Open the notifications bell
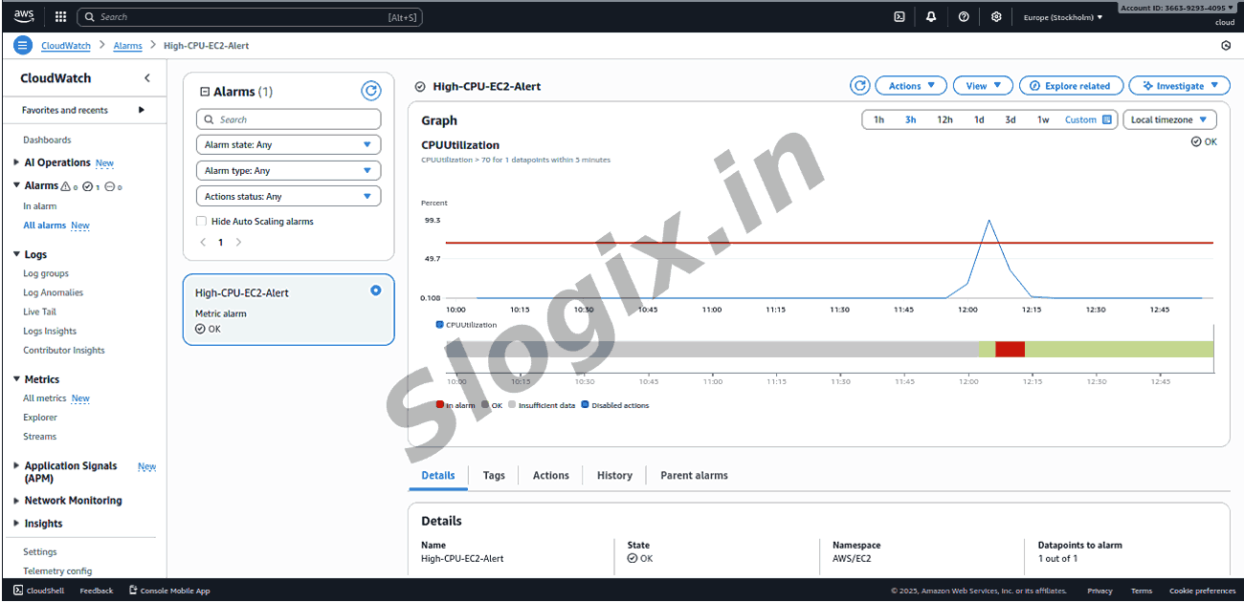1244x602 pixels. coord(931,17)
